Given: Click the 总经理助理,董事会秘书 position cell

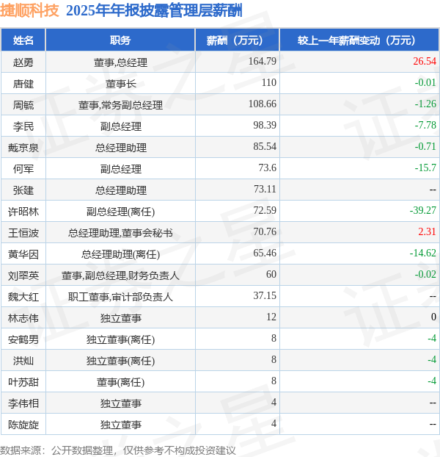Looking at the screenshot, I should (x=120, y=233).
